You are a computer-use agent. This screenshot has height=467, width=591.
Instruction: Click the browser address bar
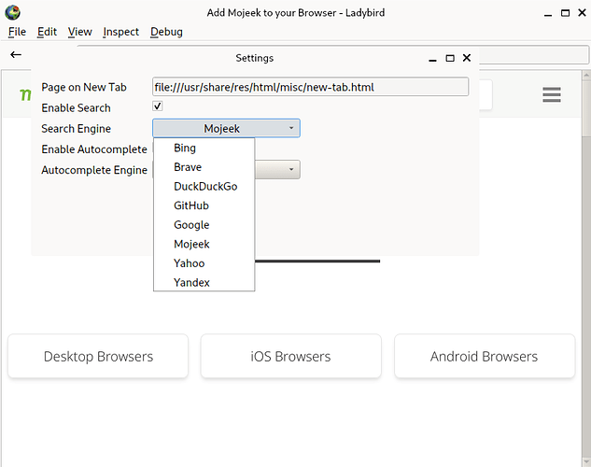[x=533, y=55]
